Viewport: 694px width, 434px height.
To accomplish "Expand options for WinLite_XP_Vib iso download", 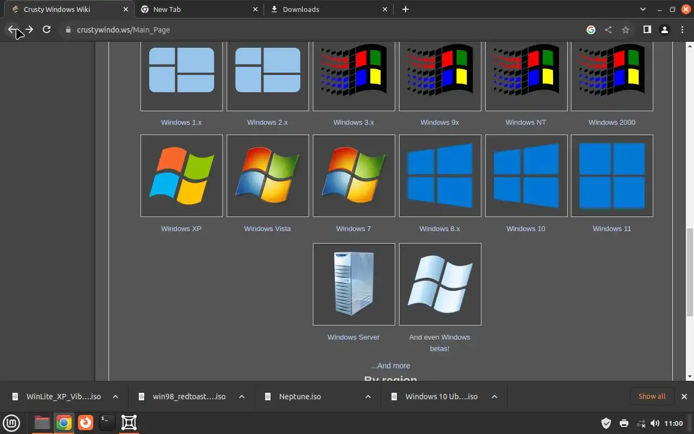I will click(115, 397).
